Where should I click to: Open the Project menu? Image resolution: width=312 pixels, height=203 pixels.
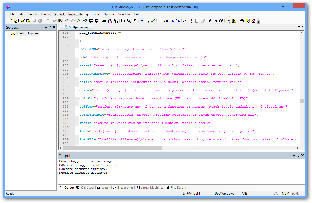click(x=59, y=14)
